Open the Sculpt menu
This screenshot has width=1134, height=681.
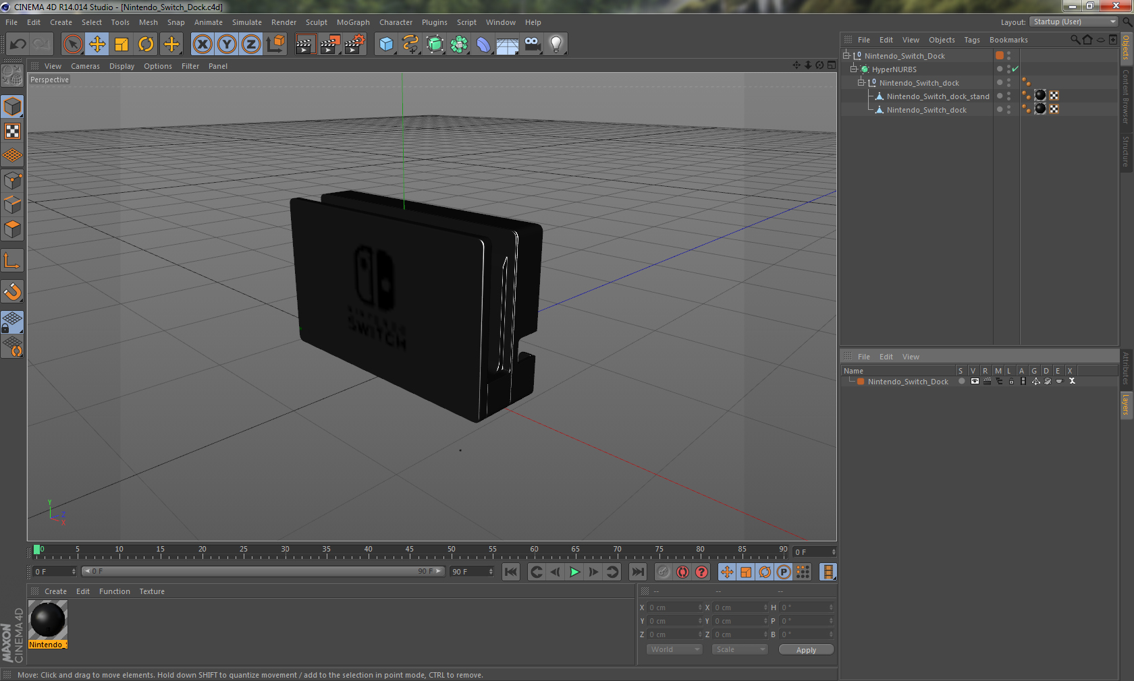click(316, 22)
